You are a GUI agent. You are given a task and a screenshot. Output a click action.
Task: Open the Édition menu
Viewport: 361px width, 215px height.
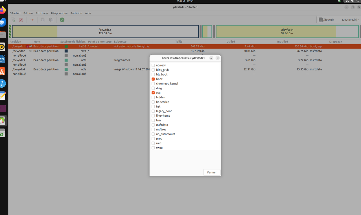point(28,13)
